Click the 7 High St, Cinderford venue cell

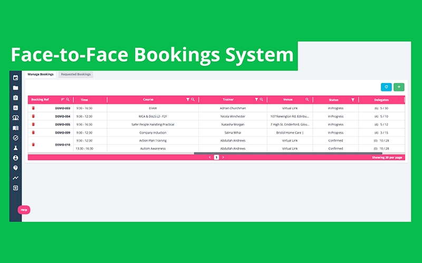pos(290,125)
